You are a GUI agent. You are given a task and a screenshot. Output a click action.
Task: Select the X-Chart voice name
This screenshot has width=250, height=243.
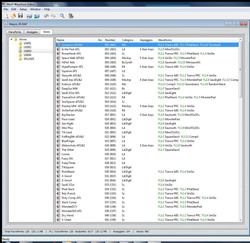click(x=66, y=220)
